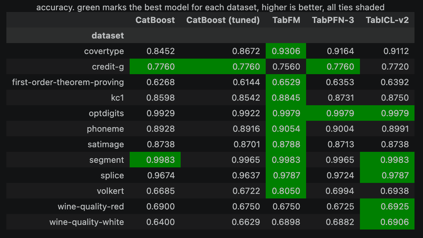Select segment TabPFN-3 value 0.9965
The image size is (423, 238).
[340, 160]
